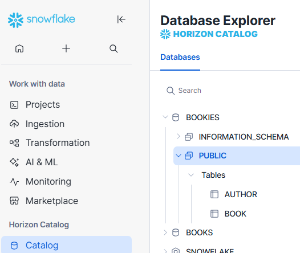This screenshot has height=253, width=300.
Task: Open AI & ML from the sidebar
Action: click(x=42, y=162)
